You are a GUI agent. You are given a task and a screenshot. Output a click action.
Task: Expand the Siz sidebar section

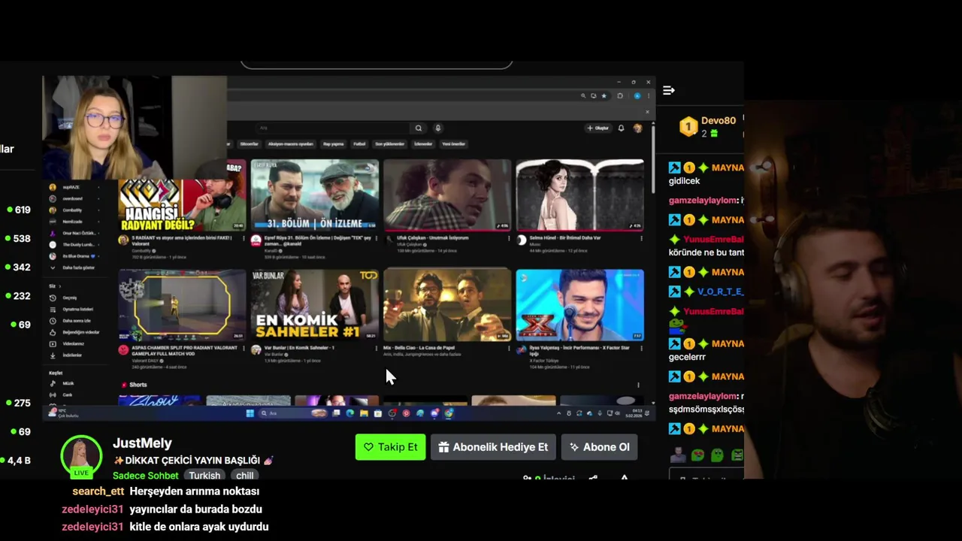(56, 286)
